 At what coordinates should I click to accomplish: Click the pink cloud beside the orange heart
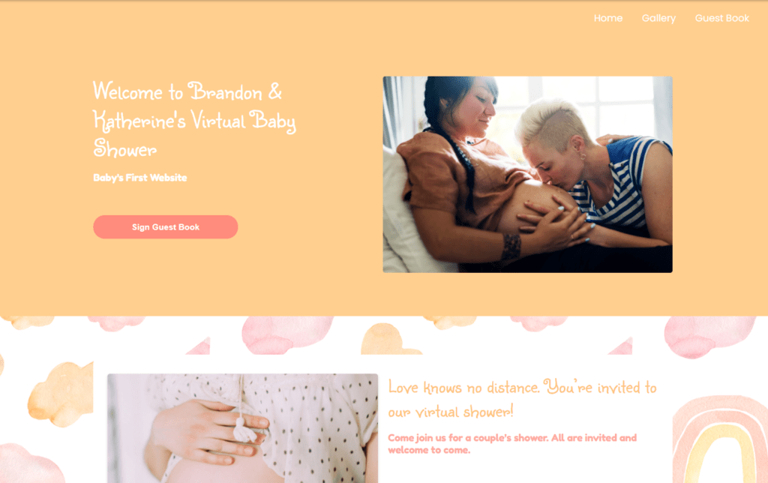[286, 334]
